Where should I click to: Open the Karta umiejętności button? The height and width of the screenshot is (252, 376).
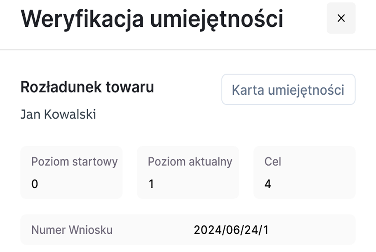coord(288,89)
